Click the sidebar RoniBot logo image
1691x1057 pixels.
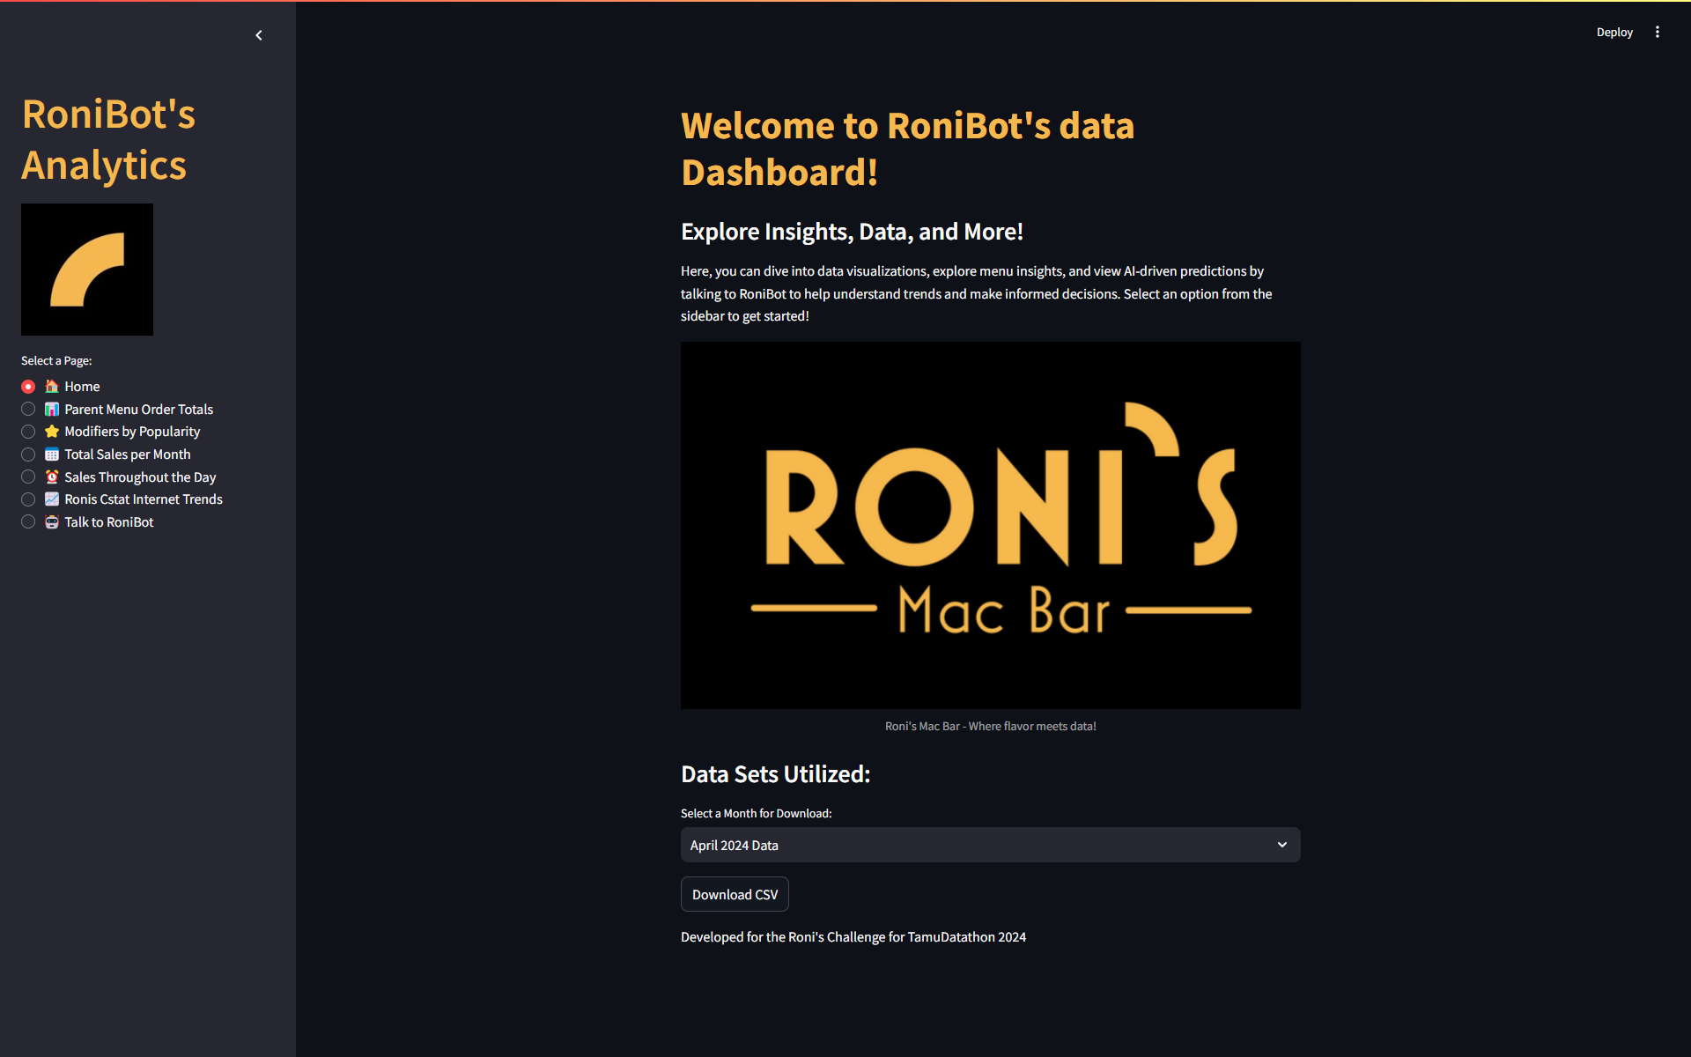pyautogui.click(x=87, y=270)
